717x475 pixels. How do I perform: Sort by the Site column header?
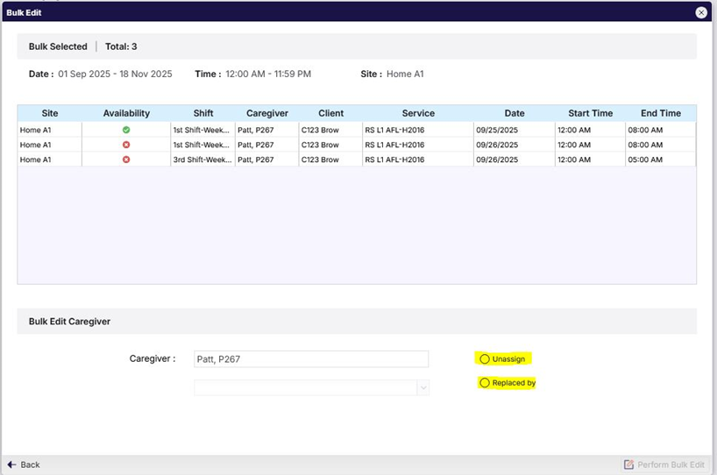tap(50, 113)
